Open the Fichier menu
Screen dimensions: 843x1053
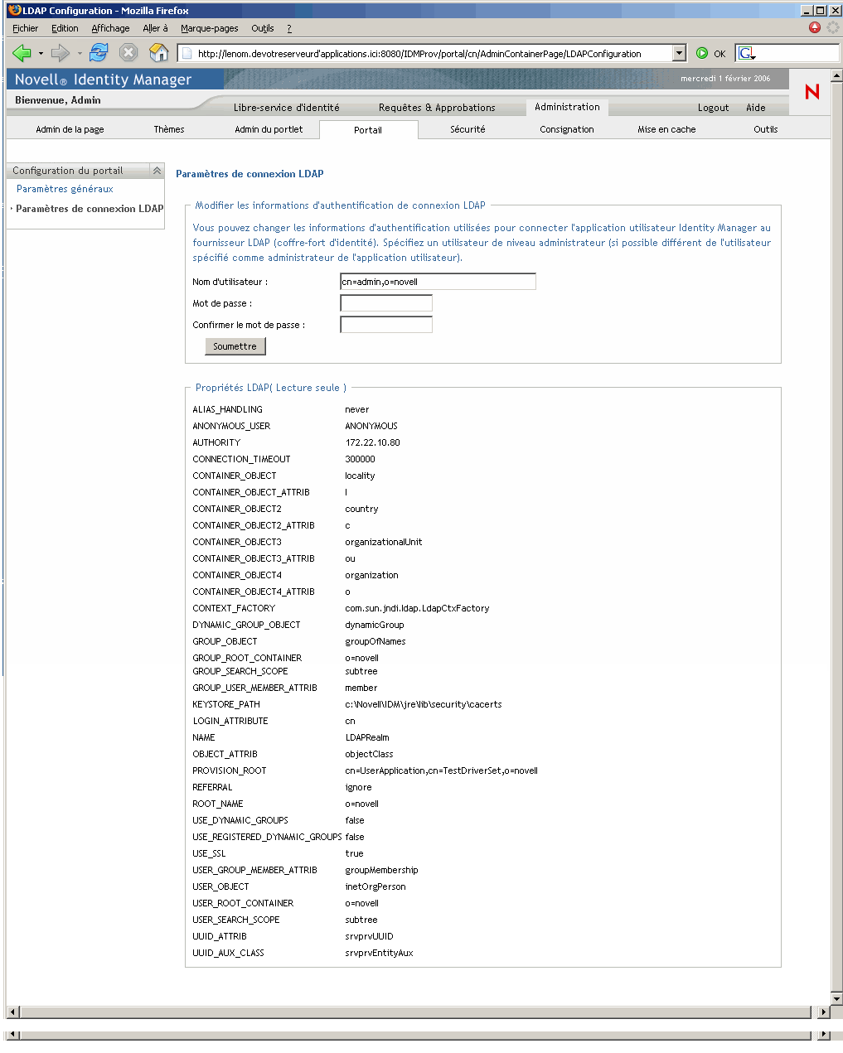25,28
